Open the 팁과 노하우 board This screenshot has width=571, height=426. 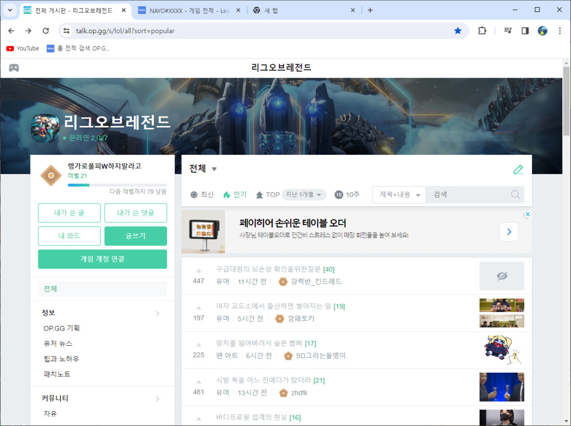point(61,359)
